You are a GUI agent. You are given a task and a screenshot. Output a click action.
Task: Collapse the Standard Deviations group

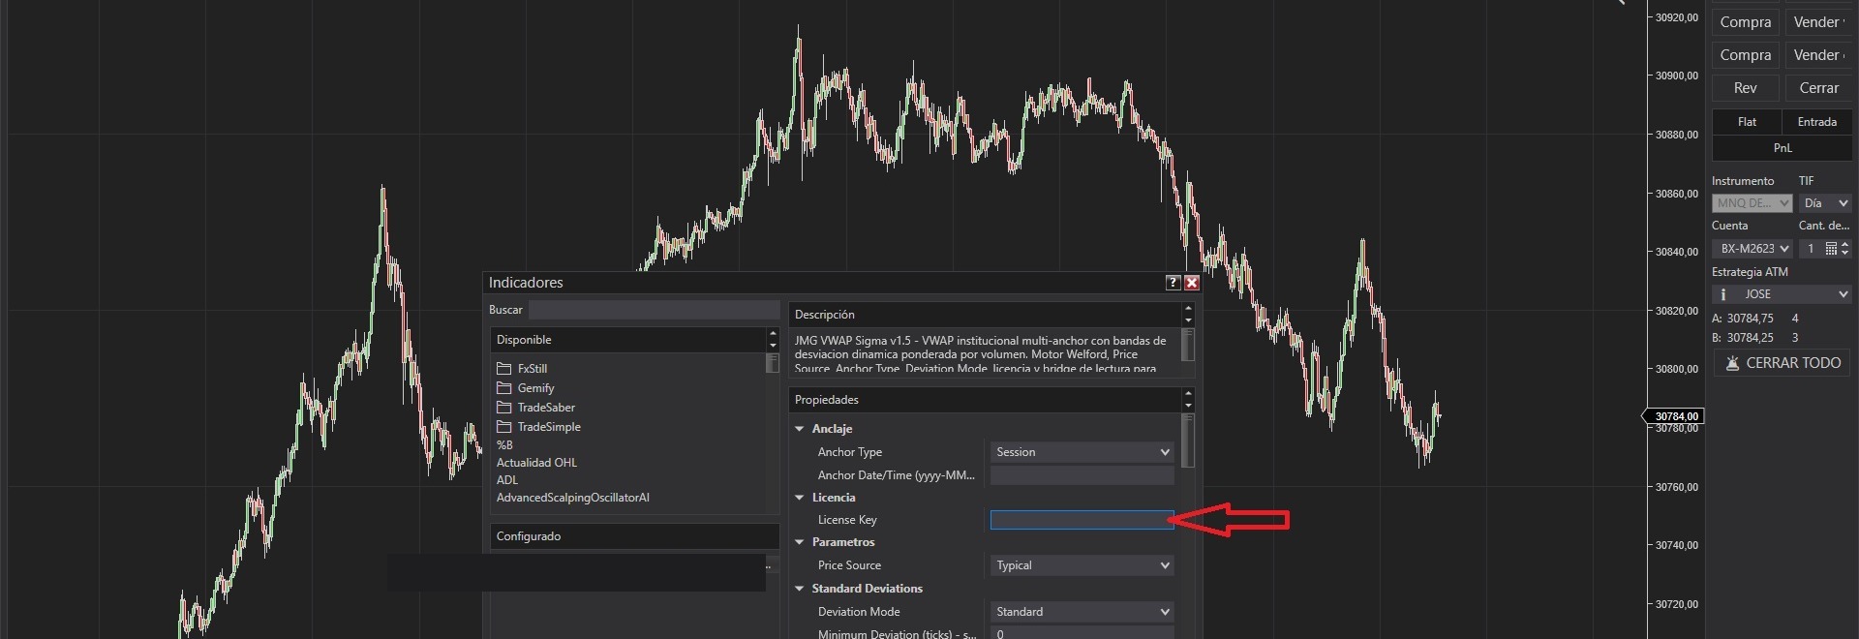(x=800, y=589)
